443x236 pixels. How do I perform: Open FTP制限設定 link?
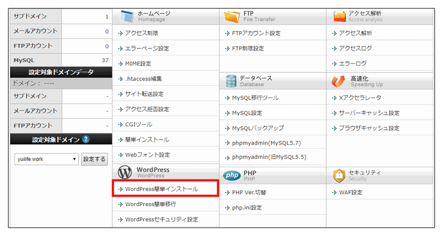tap(248, 48)
